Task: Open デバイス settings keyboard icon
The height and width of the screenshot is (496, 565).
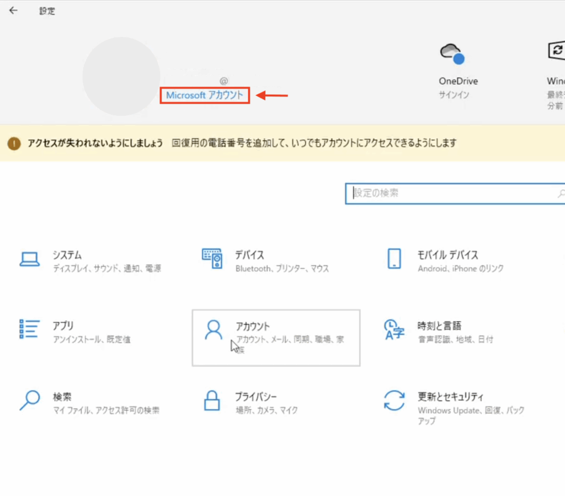Action: click(212, 258)
